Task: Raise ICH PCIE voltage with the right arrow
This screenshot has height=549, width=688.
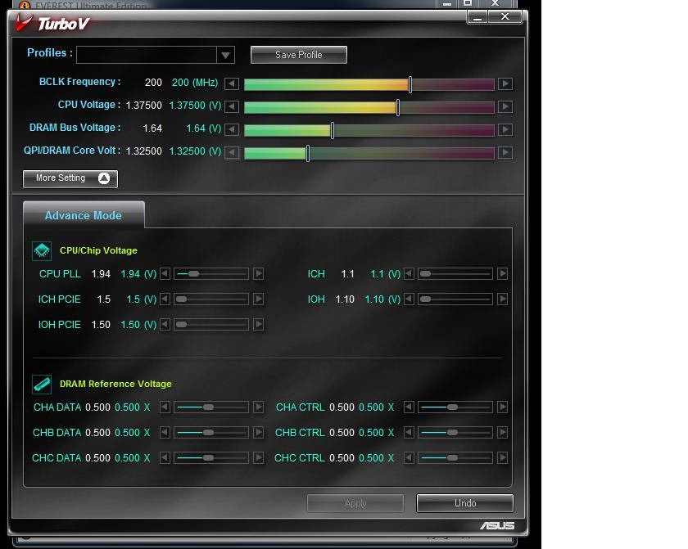Action: (x=259, y=299)
